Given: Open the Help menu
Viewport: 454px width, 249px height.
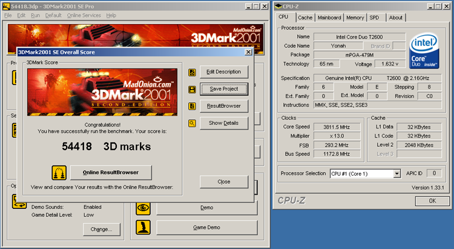Looking at the screenshot, I should click(x=111, y=15).
